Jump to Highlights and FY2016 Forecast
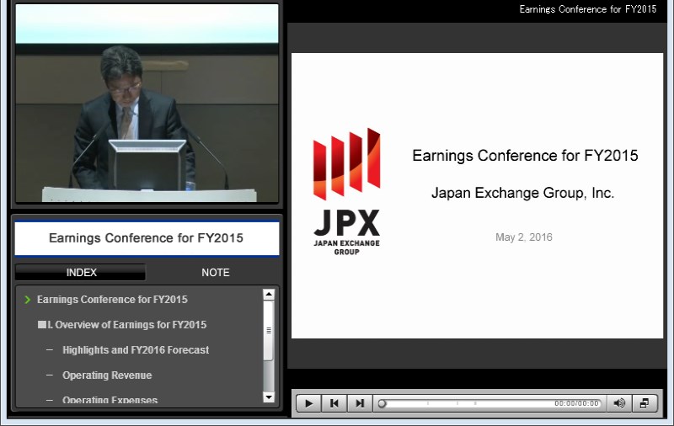Viewport: 674px width, 426px height. (x=136, y=350)
